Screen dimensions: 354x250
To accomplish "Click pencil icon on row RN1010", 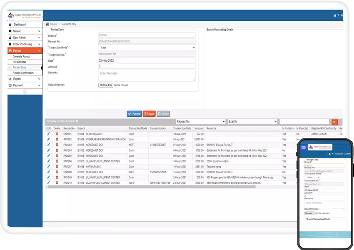I will click(x=48, y=182).
